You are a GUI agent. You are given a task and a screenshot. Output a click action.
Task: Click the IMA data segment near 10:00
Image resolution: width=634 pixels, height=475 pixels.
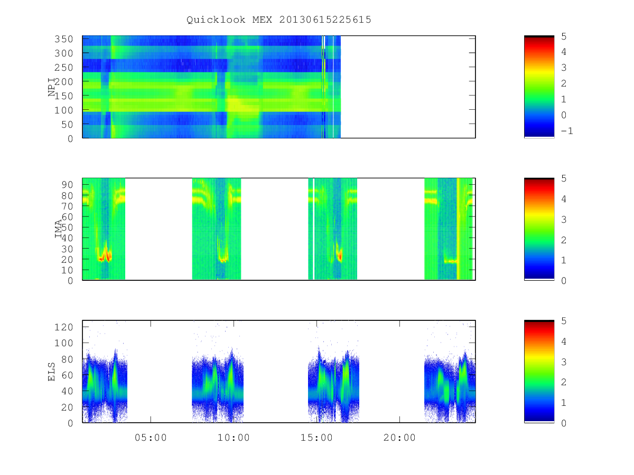point(217,229)
